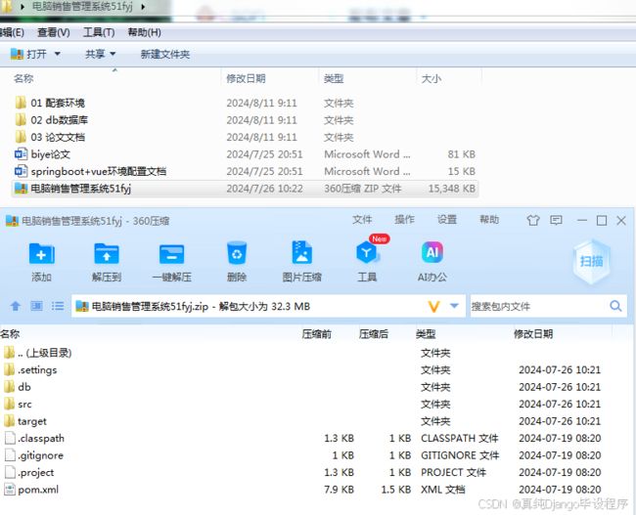The image size is (636, 515).
Task: Select the 电脑销售管理系统51fyj ZIP file icon in Explorer
Action: [21, 188]
